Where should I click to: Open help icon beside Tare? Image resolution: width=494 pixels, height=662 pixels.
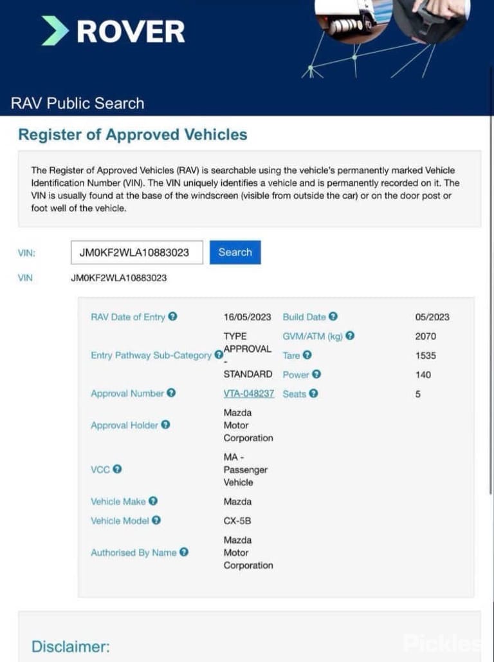(x=307, y=355)
